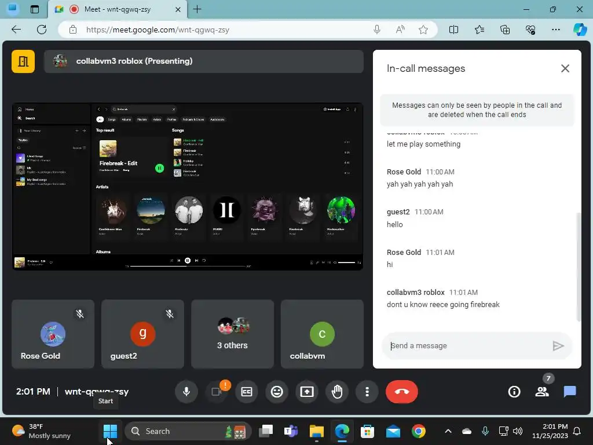Screen dimensions: 593x445
Task: Toggle closed captions
Action: pyautogui.click(x=247, y=392)
